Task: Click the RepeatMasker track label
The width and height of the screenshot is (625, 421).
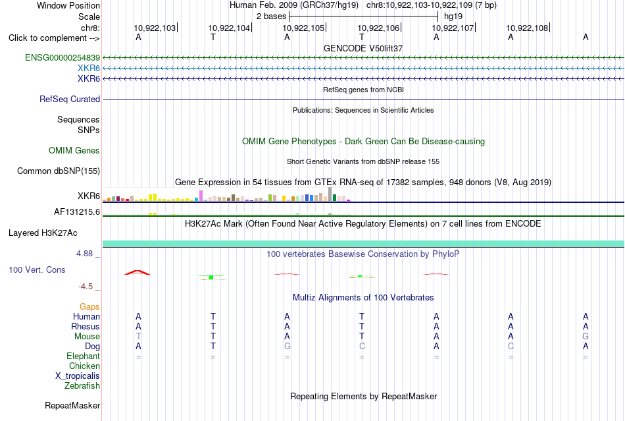Action: point(72,405)
